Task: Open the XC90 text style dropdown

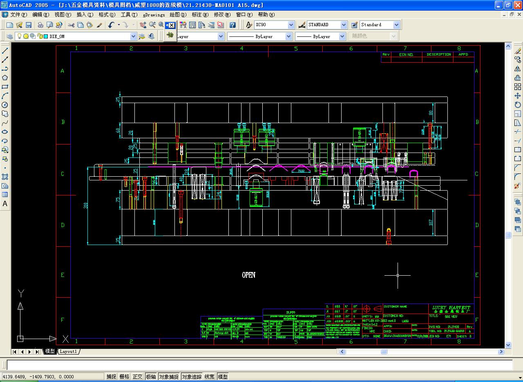Action: coord(291,25)
